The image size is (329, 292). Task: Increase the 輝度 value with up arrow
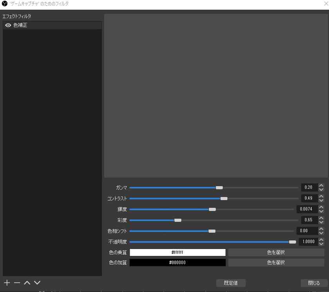[321, 207]
